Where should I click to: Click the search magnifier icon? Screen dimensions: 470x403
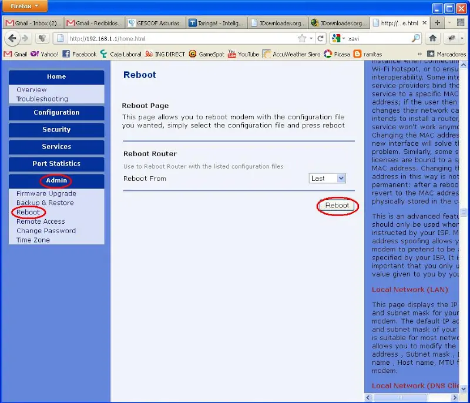click(x=416, y=38)
